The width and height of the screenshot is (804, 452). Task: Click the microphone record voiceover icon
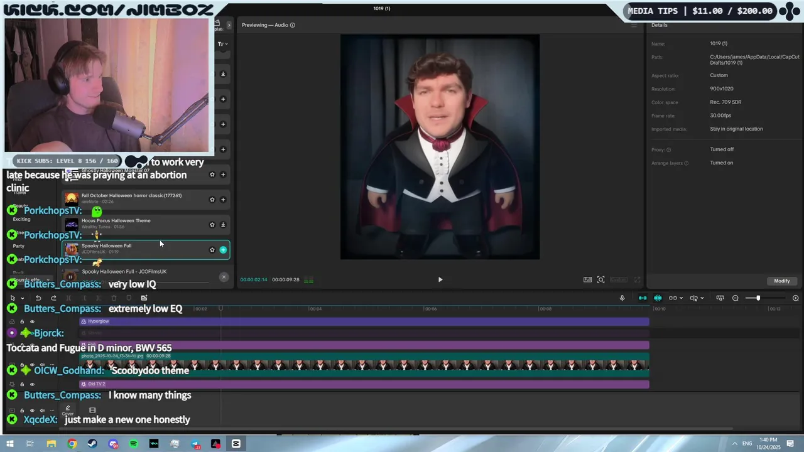[x=622, y=298]
